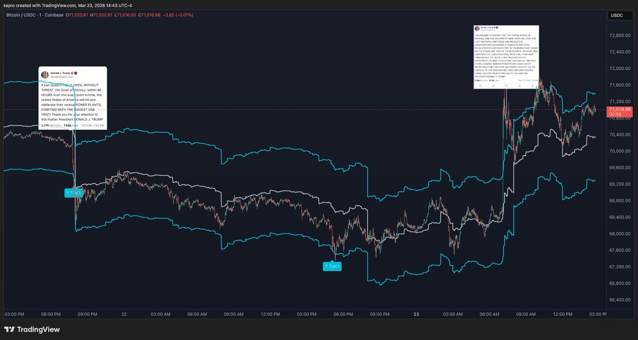The height and width of the screenshot is (340, 638).
Task: Click the 66,800.00 price axis label
Action: point(620,283)
